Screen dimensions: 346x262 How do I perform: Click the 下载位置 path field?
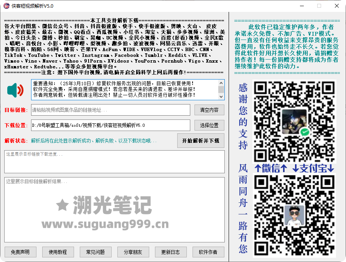click(x=110, y=125)
